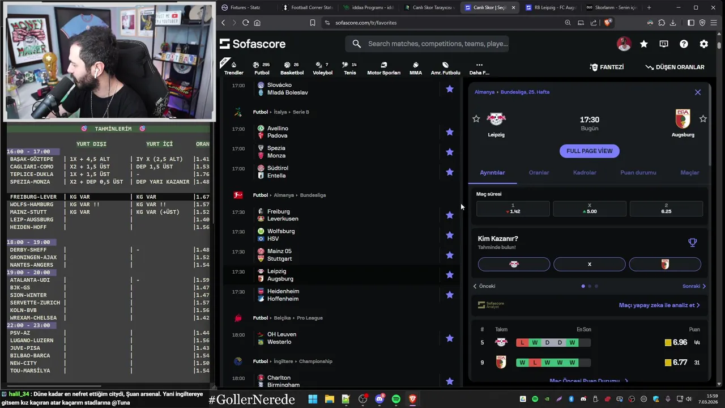Open File Explorer from the taskbar
This screenshot has height=408, width=725.
[x=329, y=399]
